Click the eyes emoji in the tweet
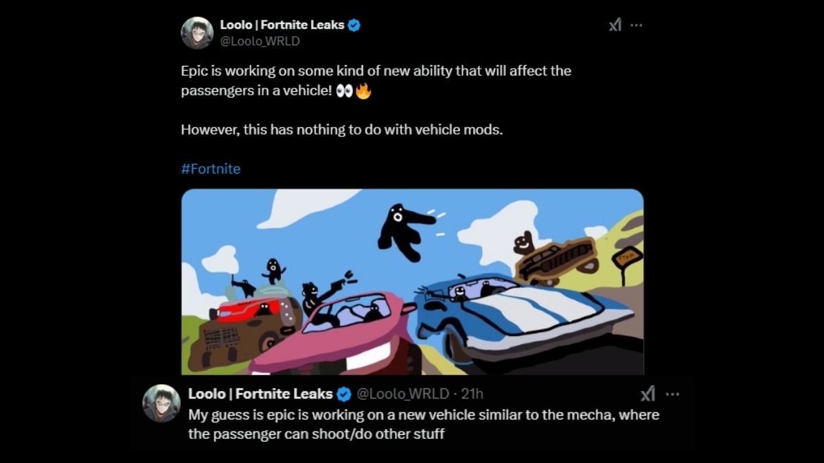The width and height of the screenshot is (824, 463). pyautogui.click(x=345, y=91)
